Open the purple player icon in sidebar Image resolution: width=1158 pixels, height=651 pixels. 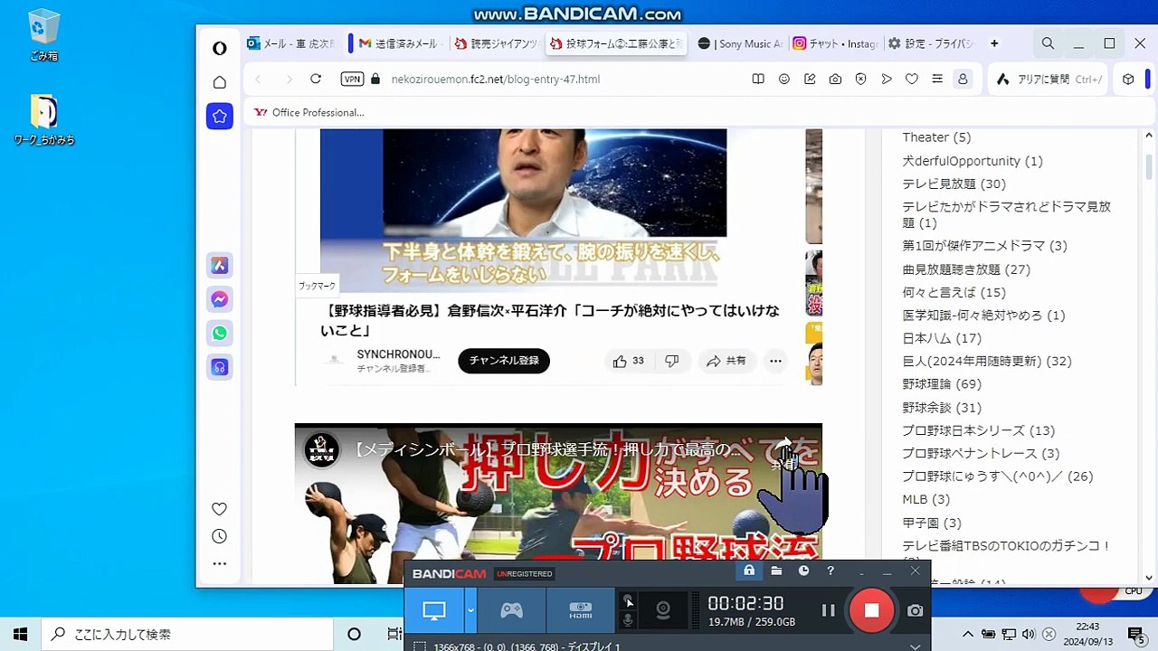coord(220,367)
